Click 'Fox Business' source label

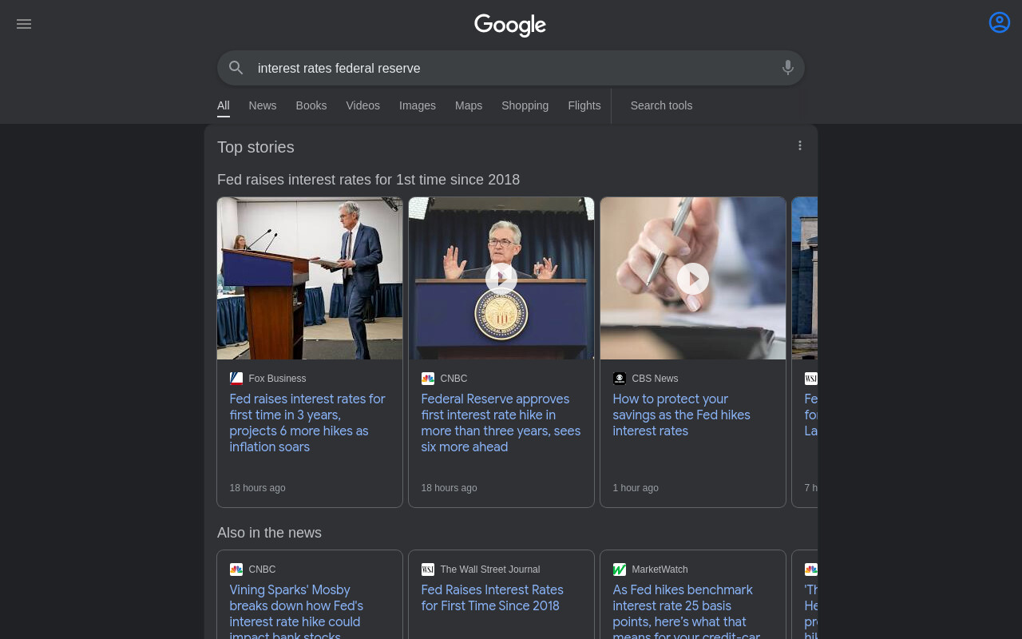(x=278, y=379)
